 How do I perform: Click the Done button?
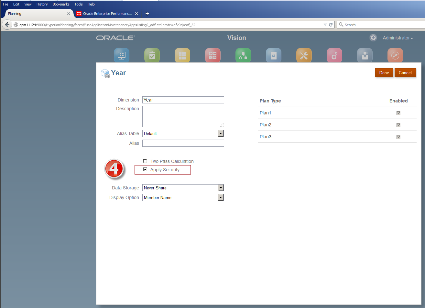(x=384, y=73)
